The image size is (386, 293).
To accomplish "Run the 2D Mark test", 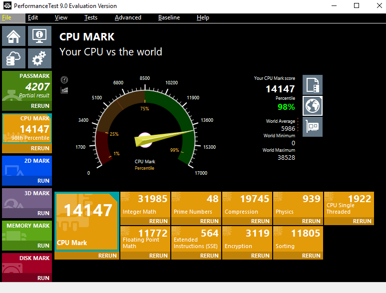I will (27, 181).
